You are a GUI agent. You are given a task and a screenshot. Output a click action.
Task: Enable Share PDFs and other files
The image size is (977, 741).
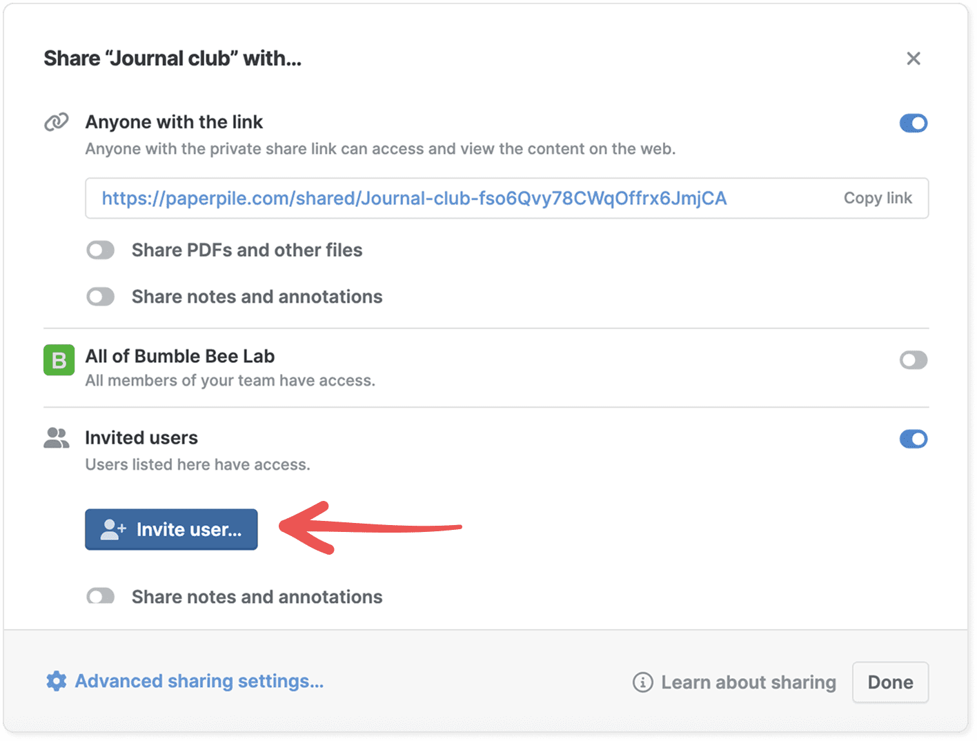click(x=101, y=250)
